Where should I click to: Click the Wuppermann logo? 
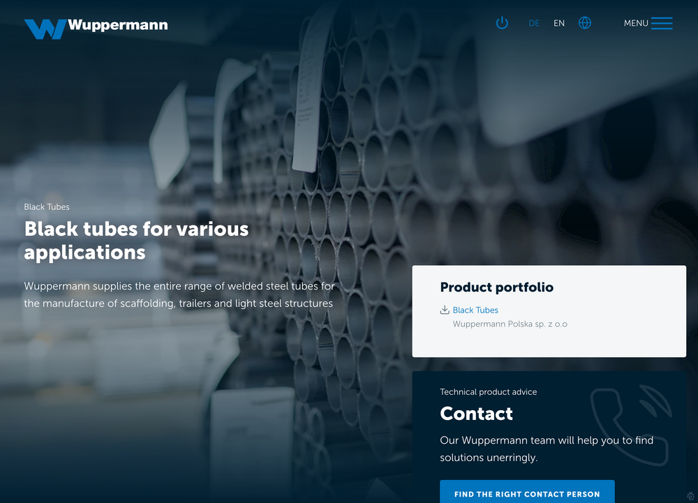click(96, 27)
